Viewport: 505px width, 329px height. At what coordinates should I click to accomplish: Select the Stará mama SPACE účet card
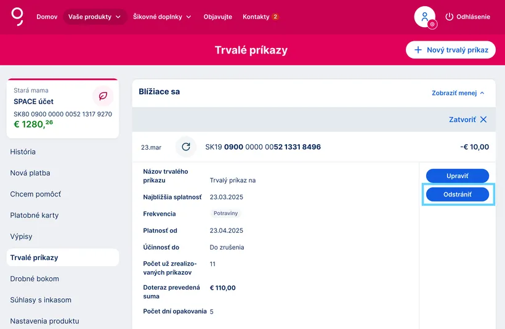[x=63, y=108]
